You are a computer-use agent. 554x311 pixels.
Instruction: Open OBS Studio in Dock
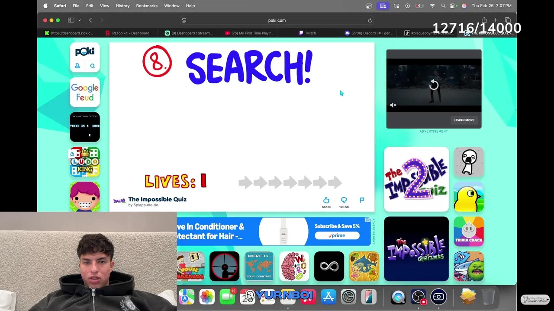[419, 297]
